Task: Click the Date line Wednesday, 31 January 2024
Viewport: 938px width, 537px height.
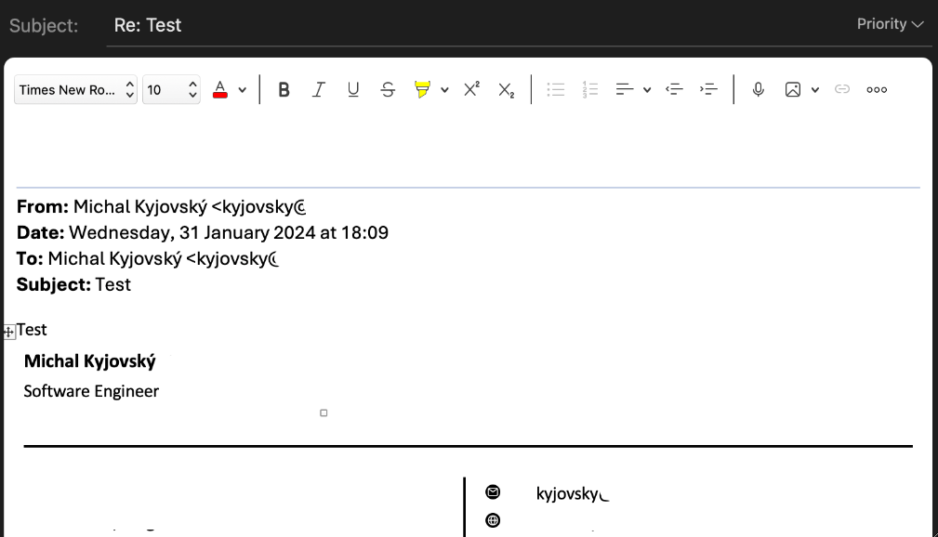Action: pyautogui.click(x=203, y=232)
